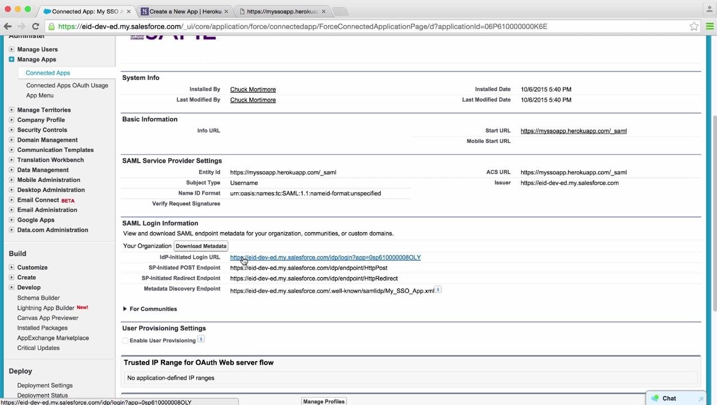Click the page vertical scrollbar

pos(714,213)
